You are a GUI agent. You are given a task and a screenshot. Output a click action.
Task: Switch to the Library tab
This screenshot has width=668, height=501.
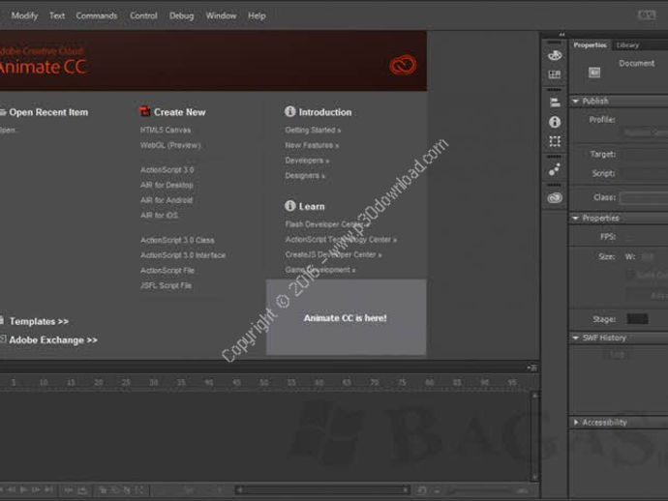click(627, 45)
